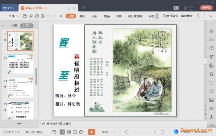Click the 未登录 login button
The image size is (216, 136).
[206, 8]
